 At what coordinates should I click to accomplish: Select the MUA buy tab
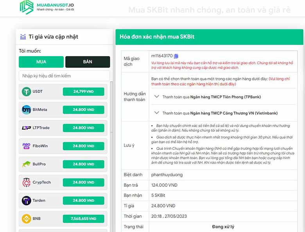tap(41, 62)
